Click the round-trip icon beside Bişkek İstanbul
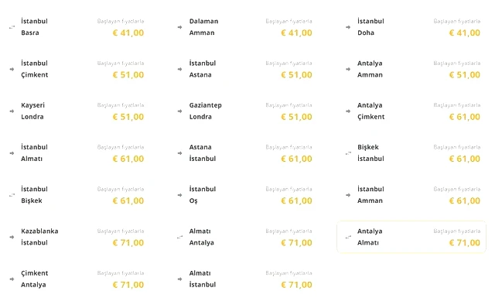Screen dimensions: 495x298 pos(348,153)
